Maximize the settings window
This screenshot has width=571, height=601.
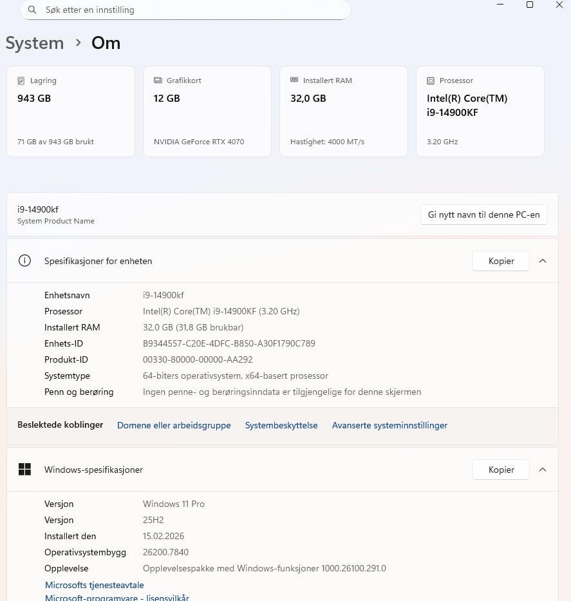530,5
